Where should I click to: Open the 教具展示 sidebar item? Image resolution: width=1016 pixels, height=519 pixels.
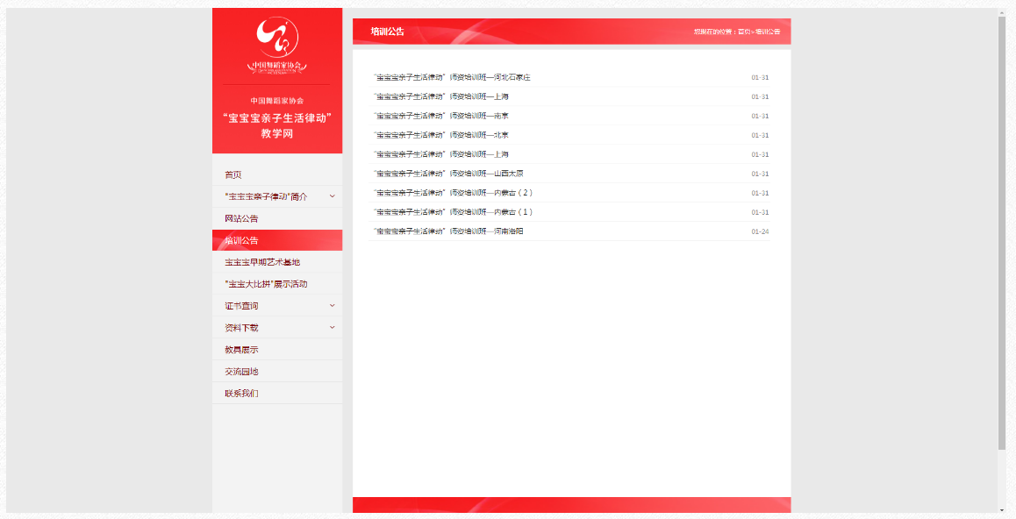tap(241, 350)
